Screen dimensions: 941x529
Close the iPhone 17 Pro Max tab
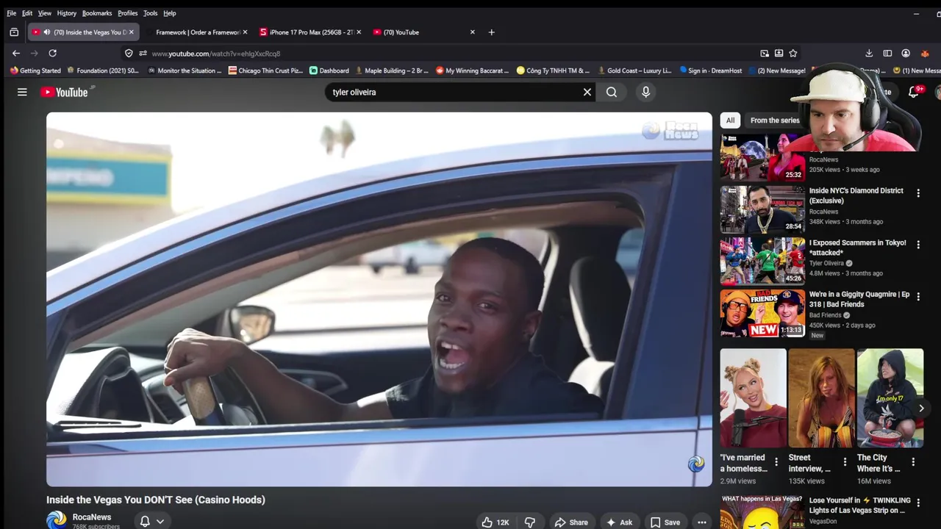coord(359,32)
